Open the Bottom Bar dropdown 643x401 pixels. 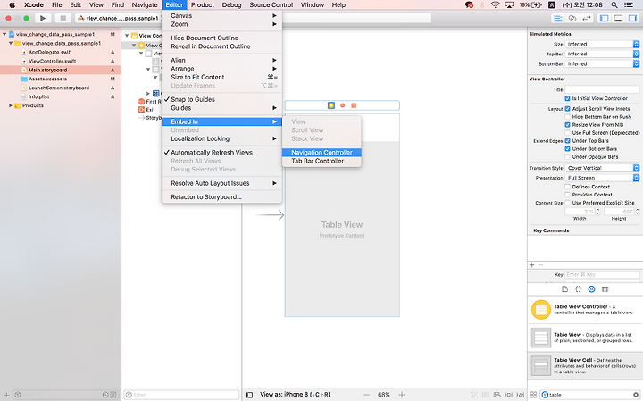[602, 63]
